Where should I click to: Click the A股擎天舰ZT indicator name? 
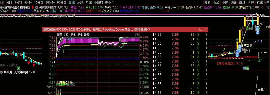pos(54,7)
